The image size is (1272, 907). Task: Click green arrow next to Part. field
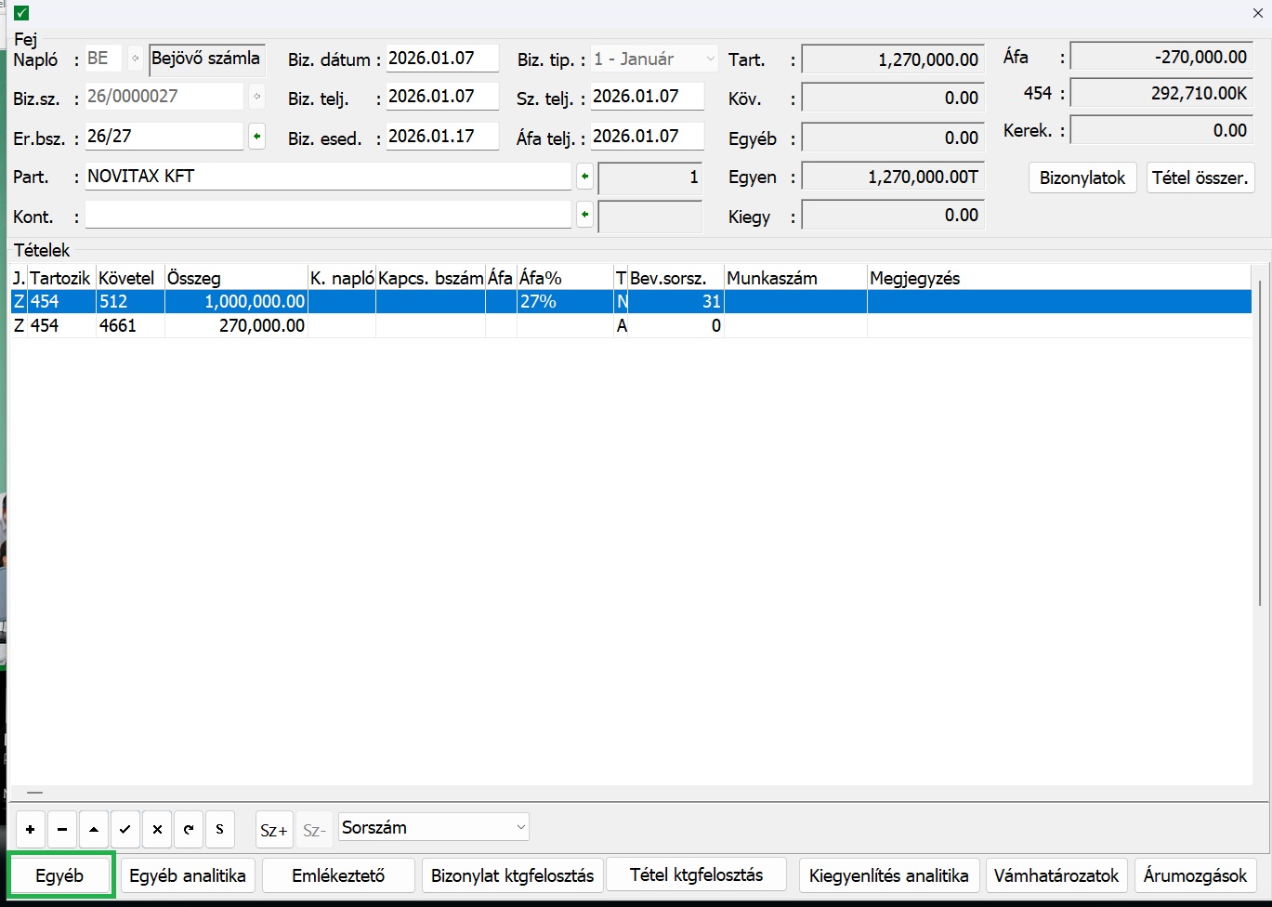click(x=584, y=177)
